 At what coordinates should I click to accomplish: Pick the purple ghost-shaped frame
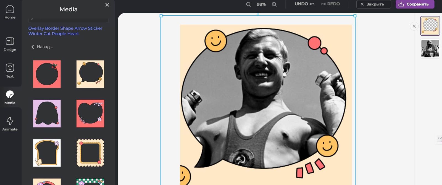click(47, 113)
